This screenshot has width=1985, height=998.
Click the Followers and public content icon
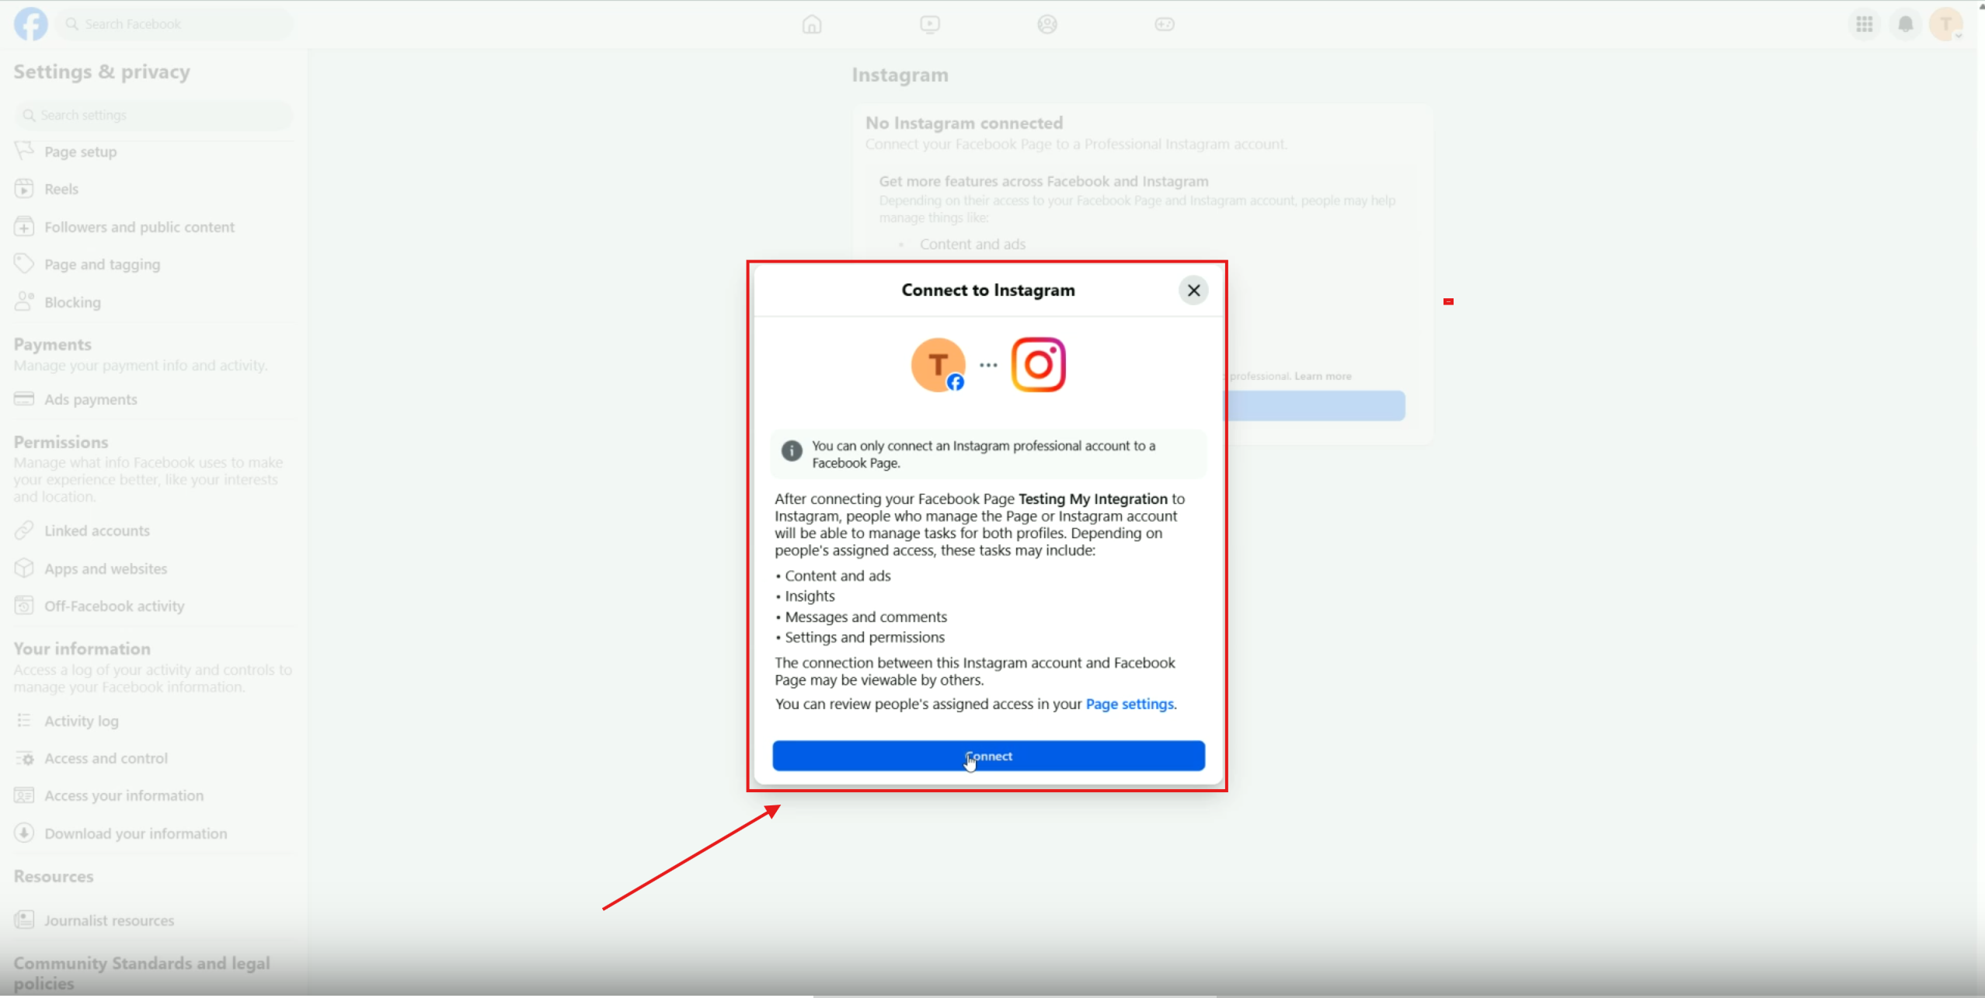point(24,227)
